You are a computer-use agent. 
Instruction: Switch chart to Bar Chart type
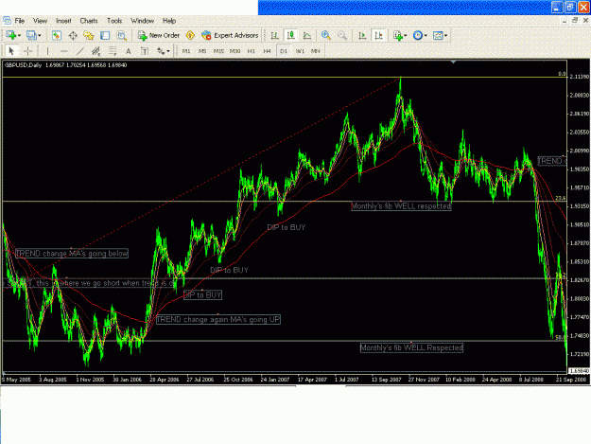[274, 35]
